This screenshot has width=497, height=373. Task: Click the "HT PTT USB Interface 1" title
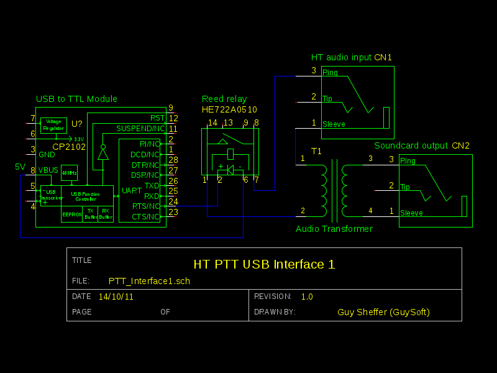[x=264, y=264]
